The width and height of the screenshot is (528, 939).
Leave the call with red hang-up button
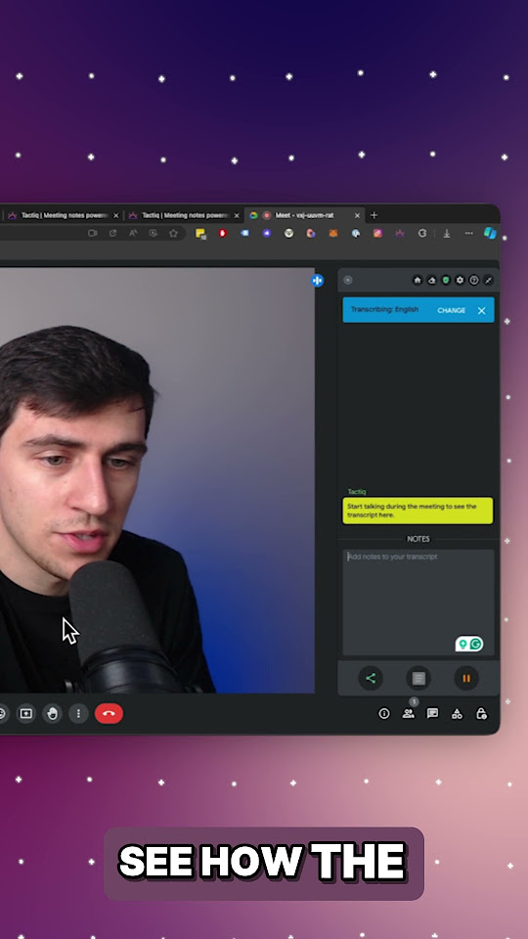tap(109, 713)
